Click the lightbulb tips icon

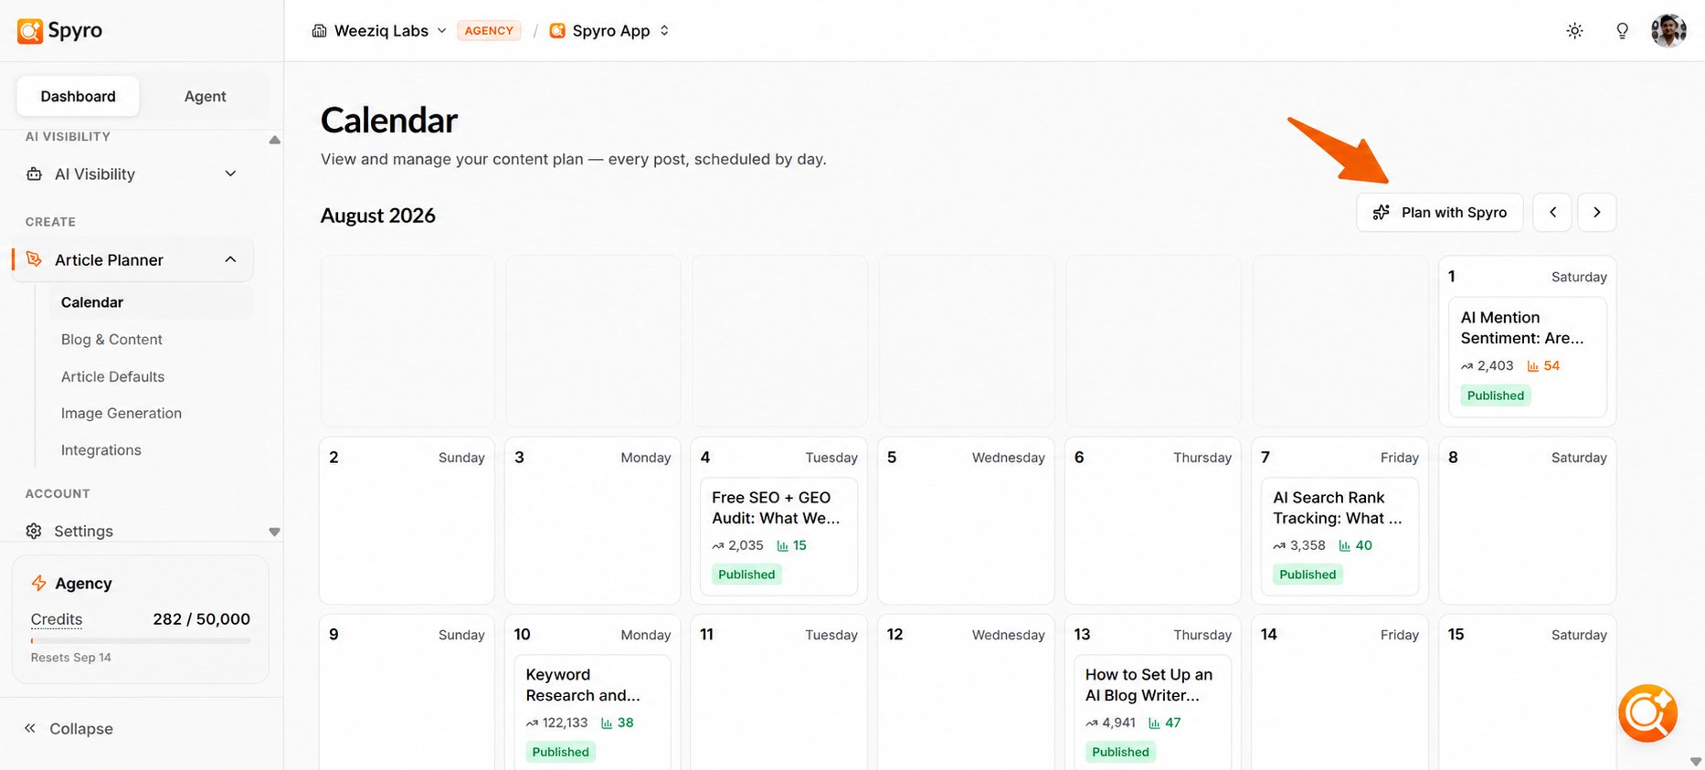pos(1622,31)
